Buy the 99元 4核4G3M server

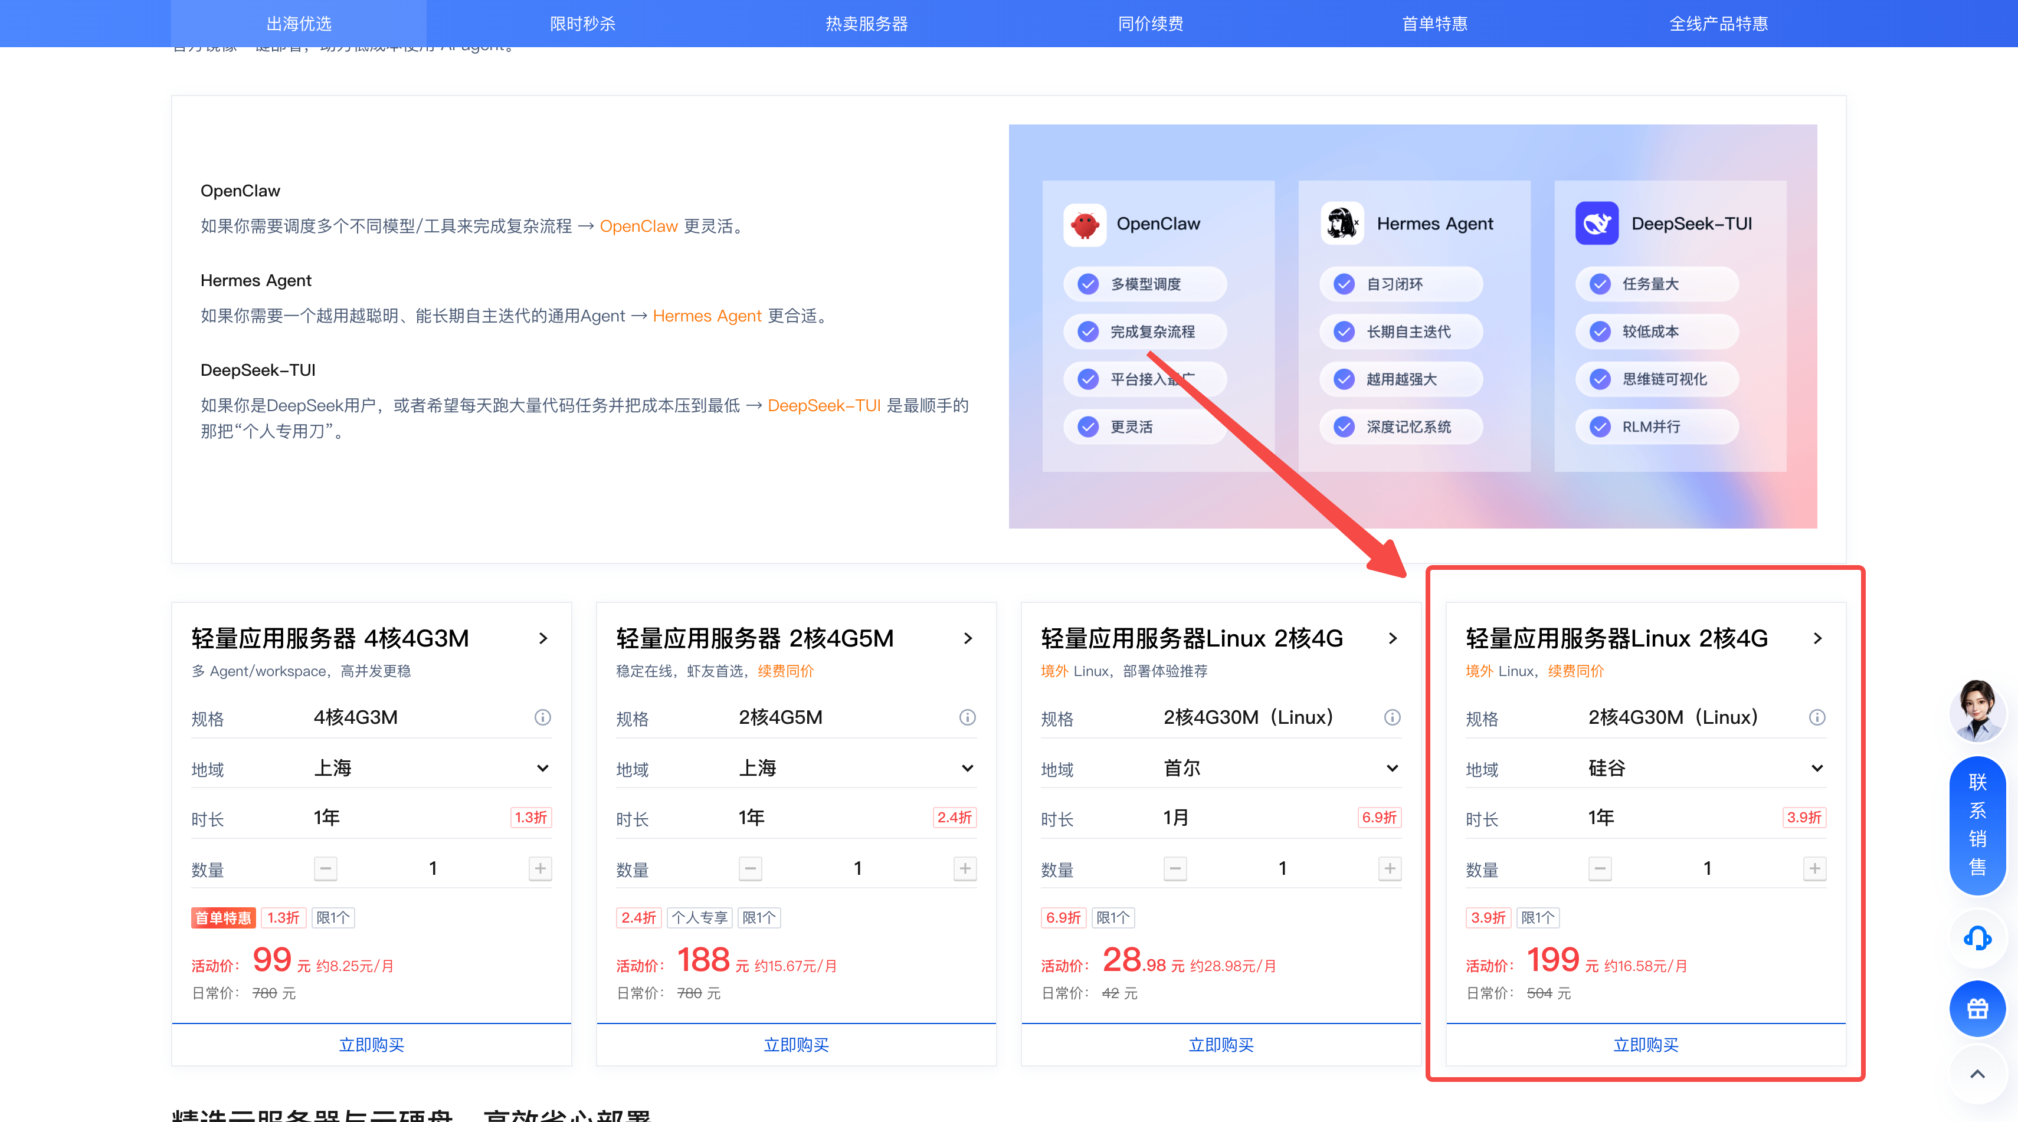pyautogui.click(x=371, y=1045)
